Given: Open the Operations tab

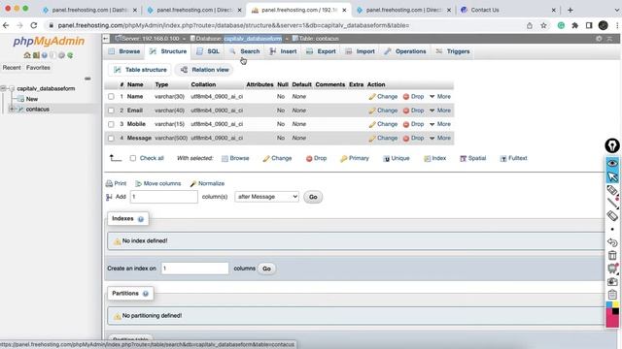Looking at the screenshot, I should pos(405,51).
